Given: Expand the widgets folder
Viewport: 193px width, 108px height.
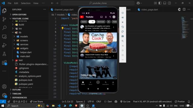Looking at the screenshot, I should click(24, 48).
